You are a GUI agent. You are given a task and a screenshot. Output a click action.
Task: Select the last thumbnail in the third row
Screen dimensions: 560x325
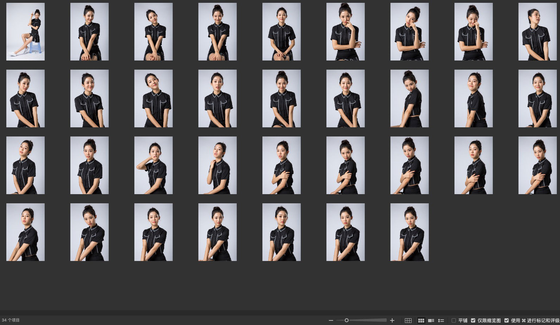tap(537, 165)
